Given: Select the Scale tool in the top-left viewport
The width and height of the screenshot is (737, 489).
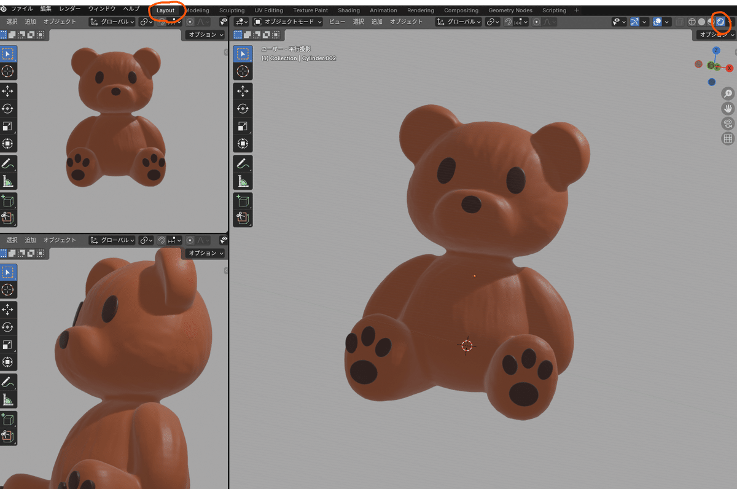Looking at the screenshot, I should tap(9, 127).
